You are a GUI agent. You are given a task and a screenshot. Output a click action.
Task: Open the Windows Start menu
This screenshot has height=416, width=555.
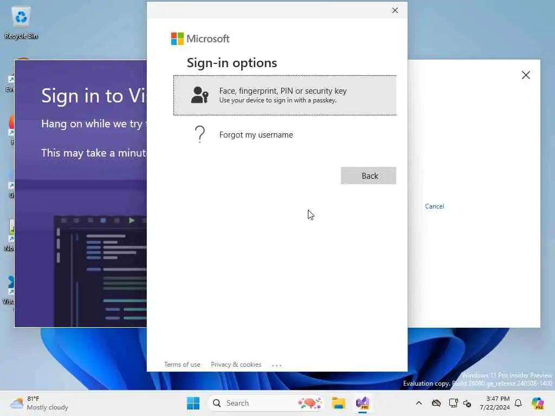pos(193,403)
